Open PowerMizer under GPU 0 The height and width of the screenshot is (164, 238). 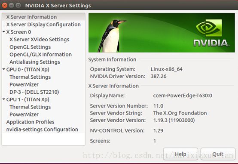click(24, 84)
